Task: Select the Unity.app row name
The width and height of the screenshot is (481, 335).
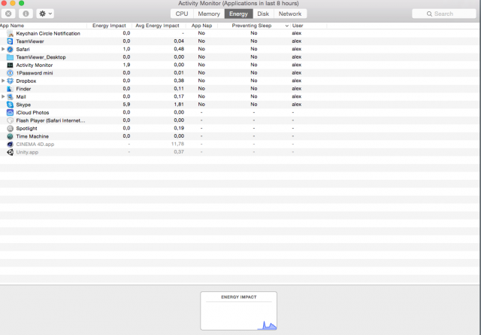Action: [27, 152]
